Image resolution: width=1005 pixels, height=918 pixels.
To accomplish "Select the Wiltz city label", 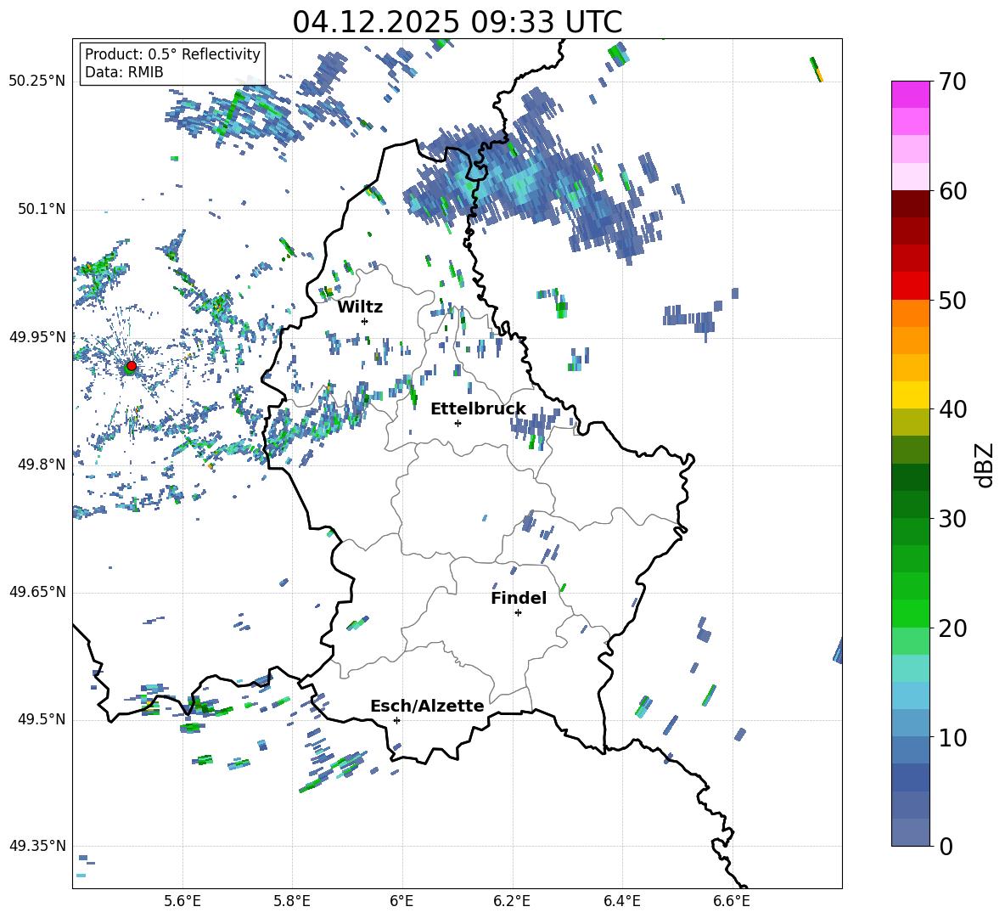I will tap(360, 307).
